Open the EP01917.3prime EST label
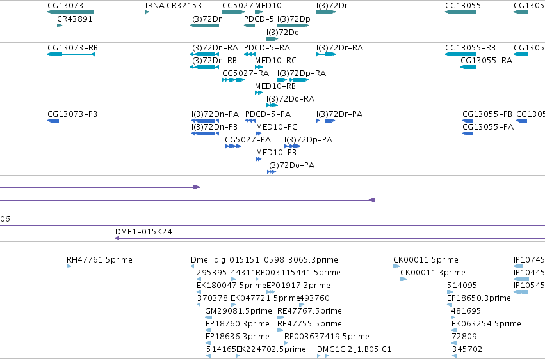Screen dimensions: 545x359 coord(298,285)
